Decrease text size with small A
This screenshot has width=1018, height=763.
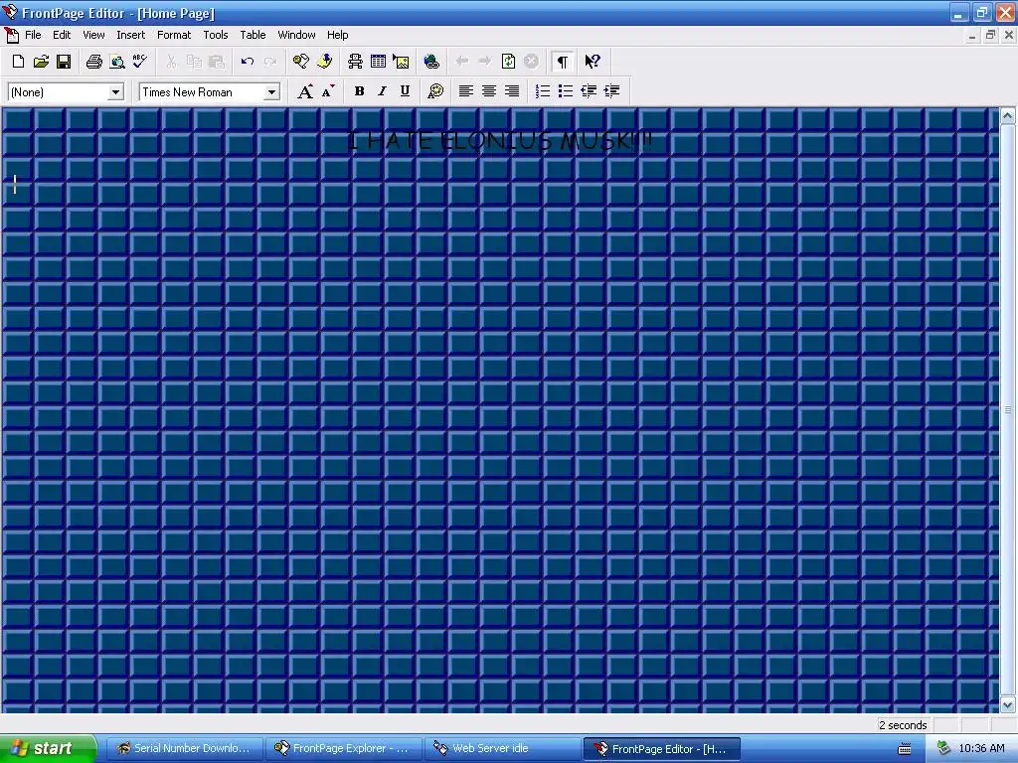[x=328, y=91]
